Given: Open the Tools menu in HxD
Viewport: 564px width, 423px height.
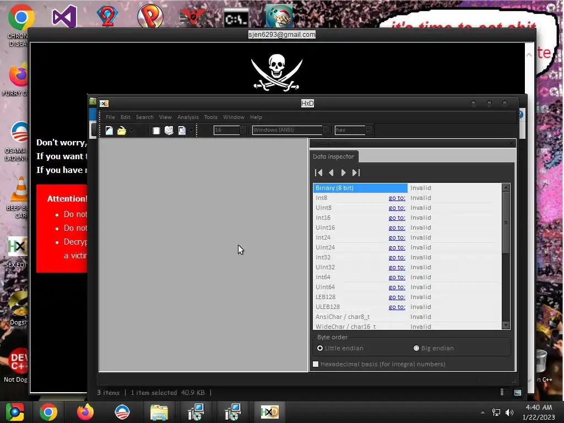Looking at the screenshot, I should [211, 117].
